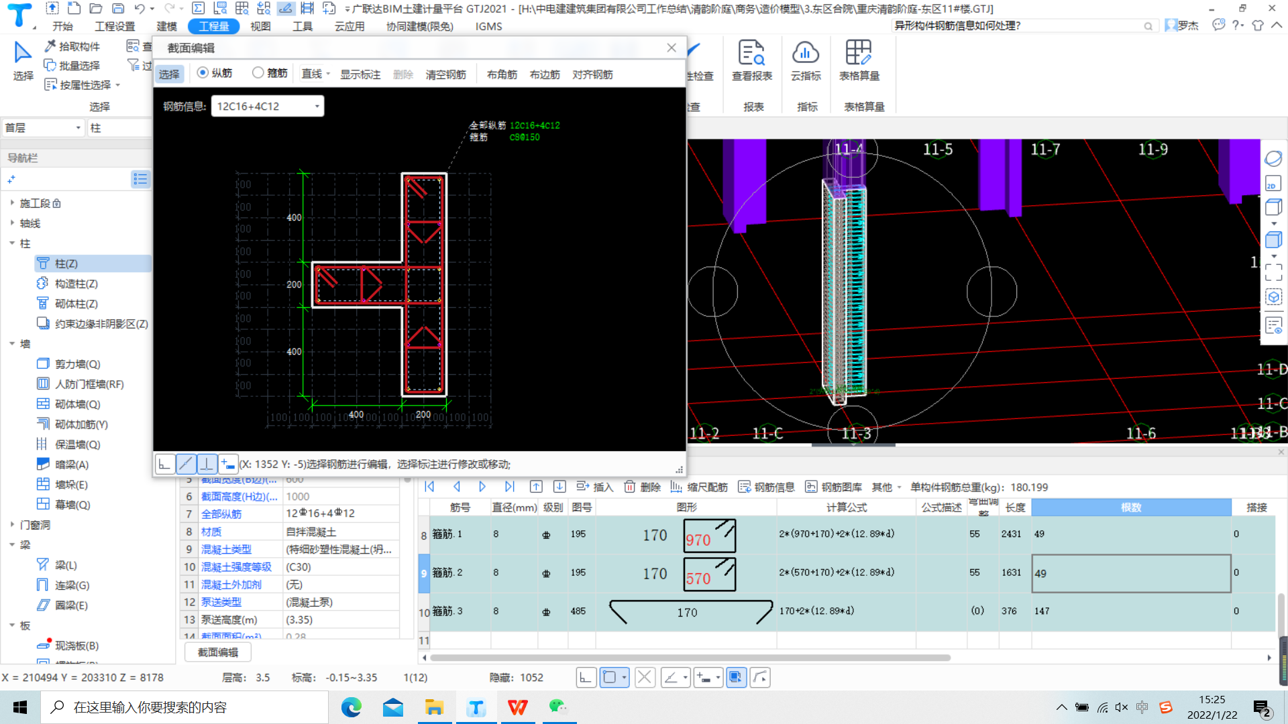1288x724 pixels.
Task: Select the perpendicular snap in section editor
Action: (x=207, y=464)
